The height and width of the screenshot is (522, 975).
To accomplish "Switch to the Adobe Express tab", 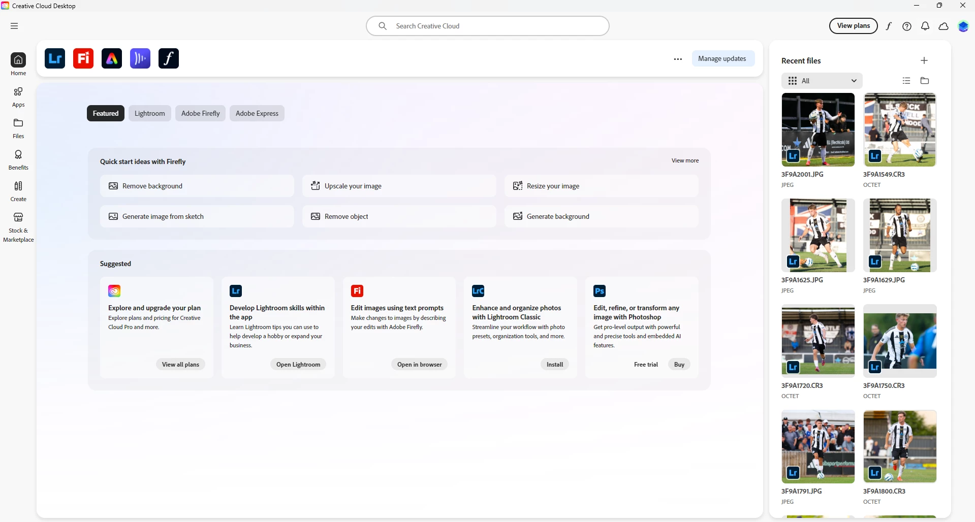I will pos(257,113).
